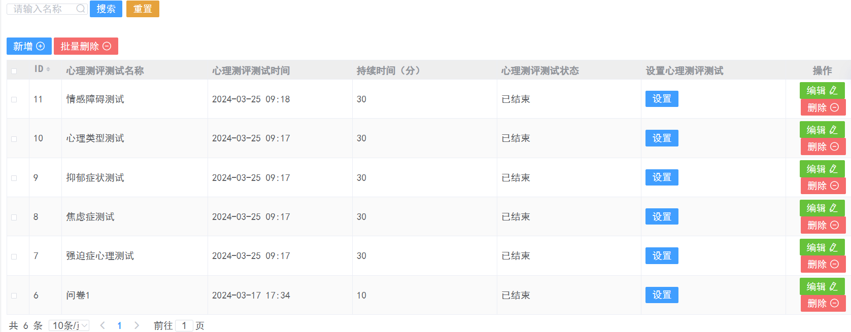The width and height of the screenshot is (851, 332).
Task: Toggle the select-all header checkbox
Action: pos(14,71)
